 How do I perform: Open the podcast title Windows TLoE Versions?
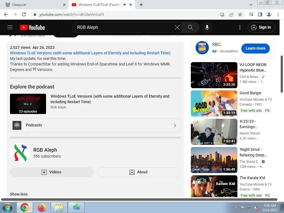110,99
